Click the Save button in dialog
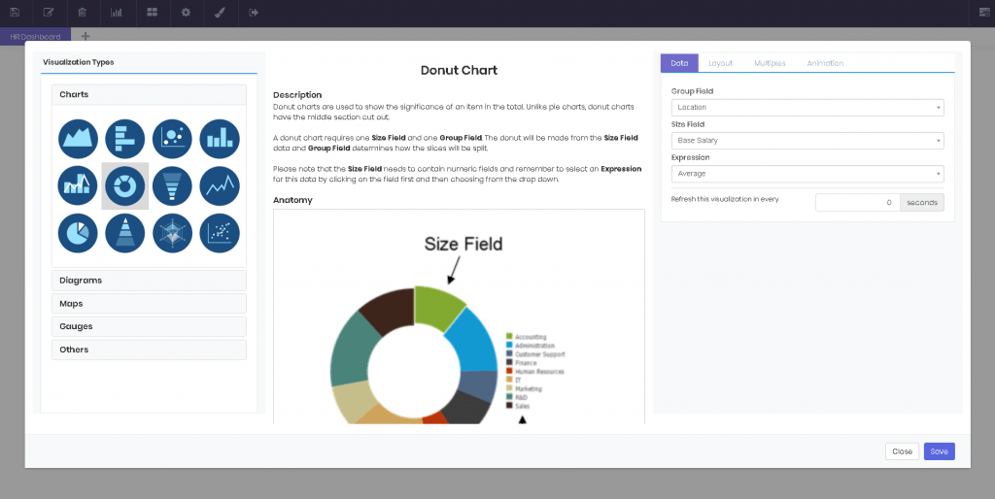The image size is (995, 499). (940, 451)
